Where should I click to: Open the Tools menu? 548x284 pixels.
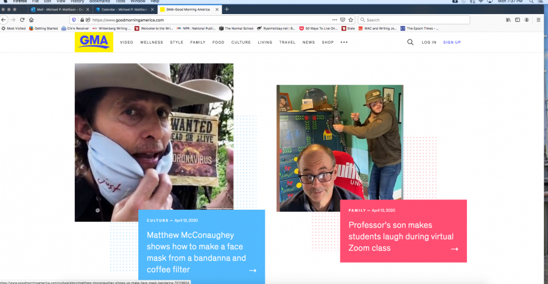click(120, 1)
